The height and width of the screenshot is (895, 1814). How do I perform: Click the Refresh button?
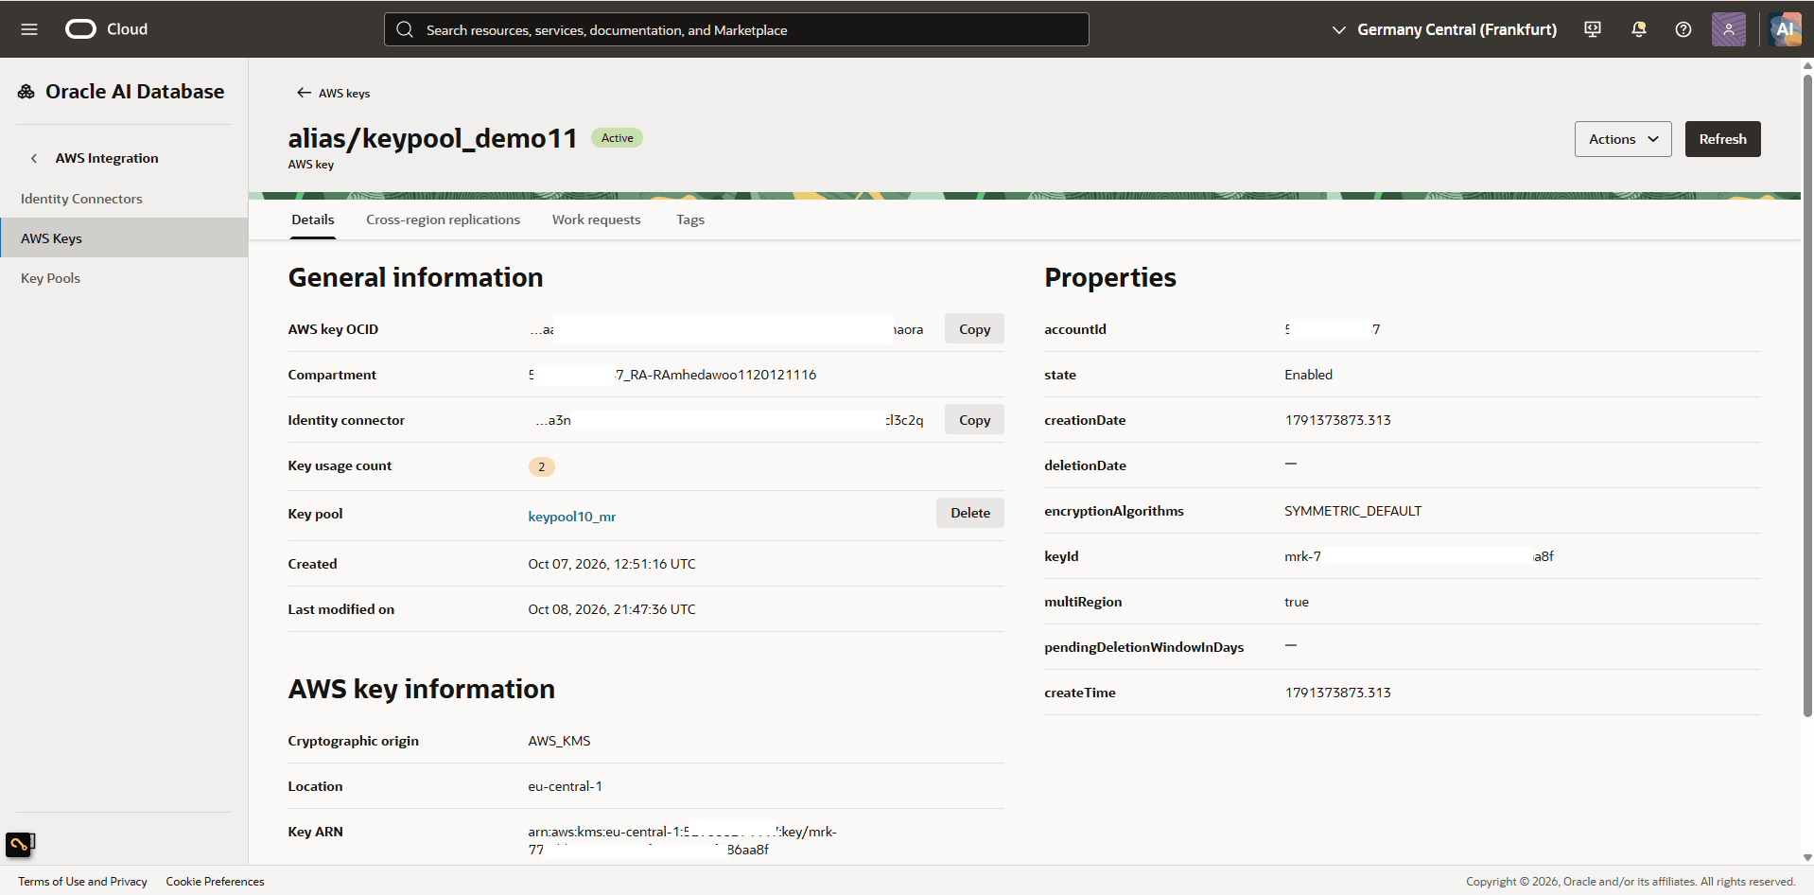(x=1722, y=139)
